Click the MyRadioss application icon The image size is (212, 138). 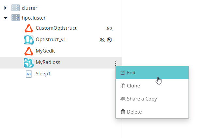tap(29, 63)
